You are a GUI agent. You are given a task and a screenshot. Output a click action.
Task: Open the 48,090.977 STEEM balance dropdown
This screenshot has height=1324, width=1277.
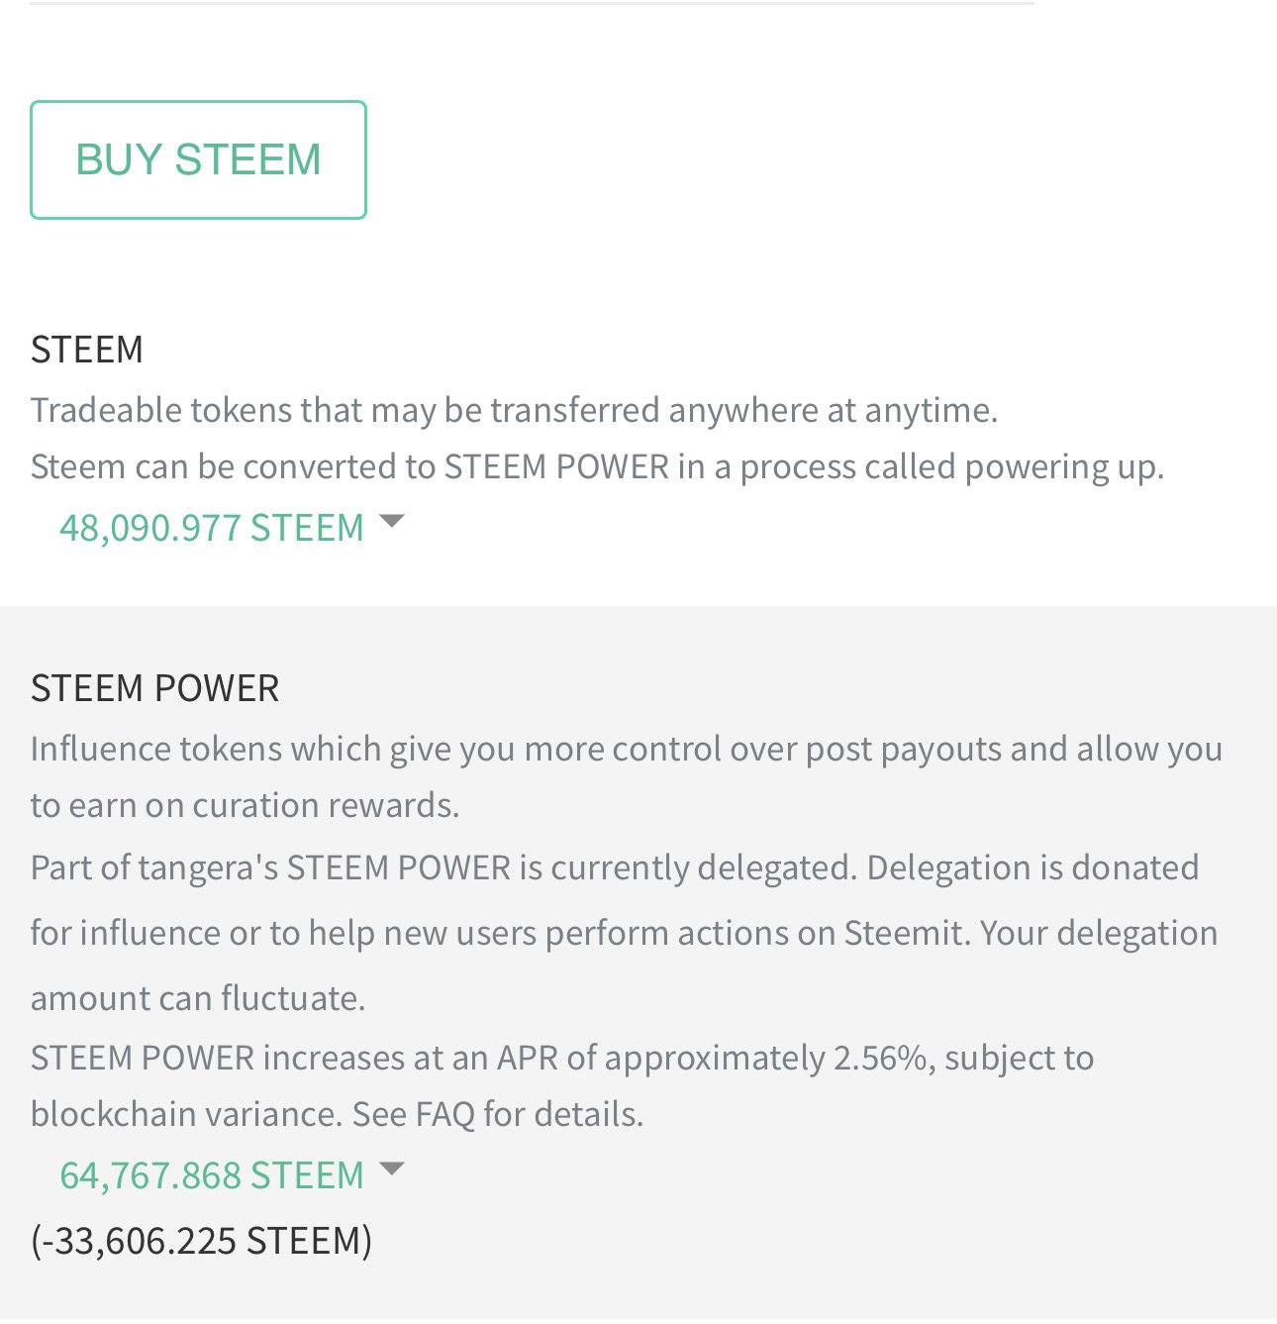pyautogui.click(x=212, y=528)
